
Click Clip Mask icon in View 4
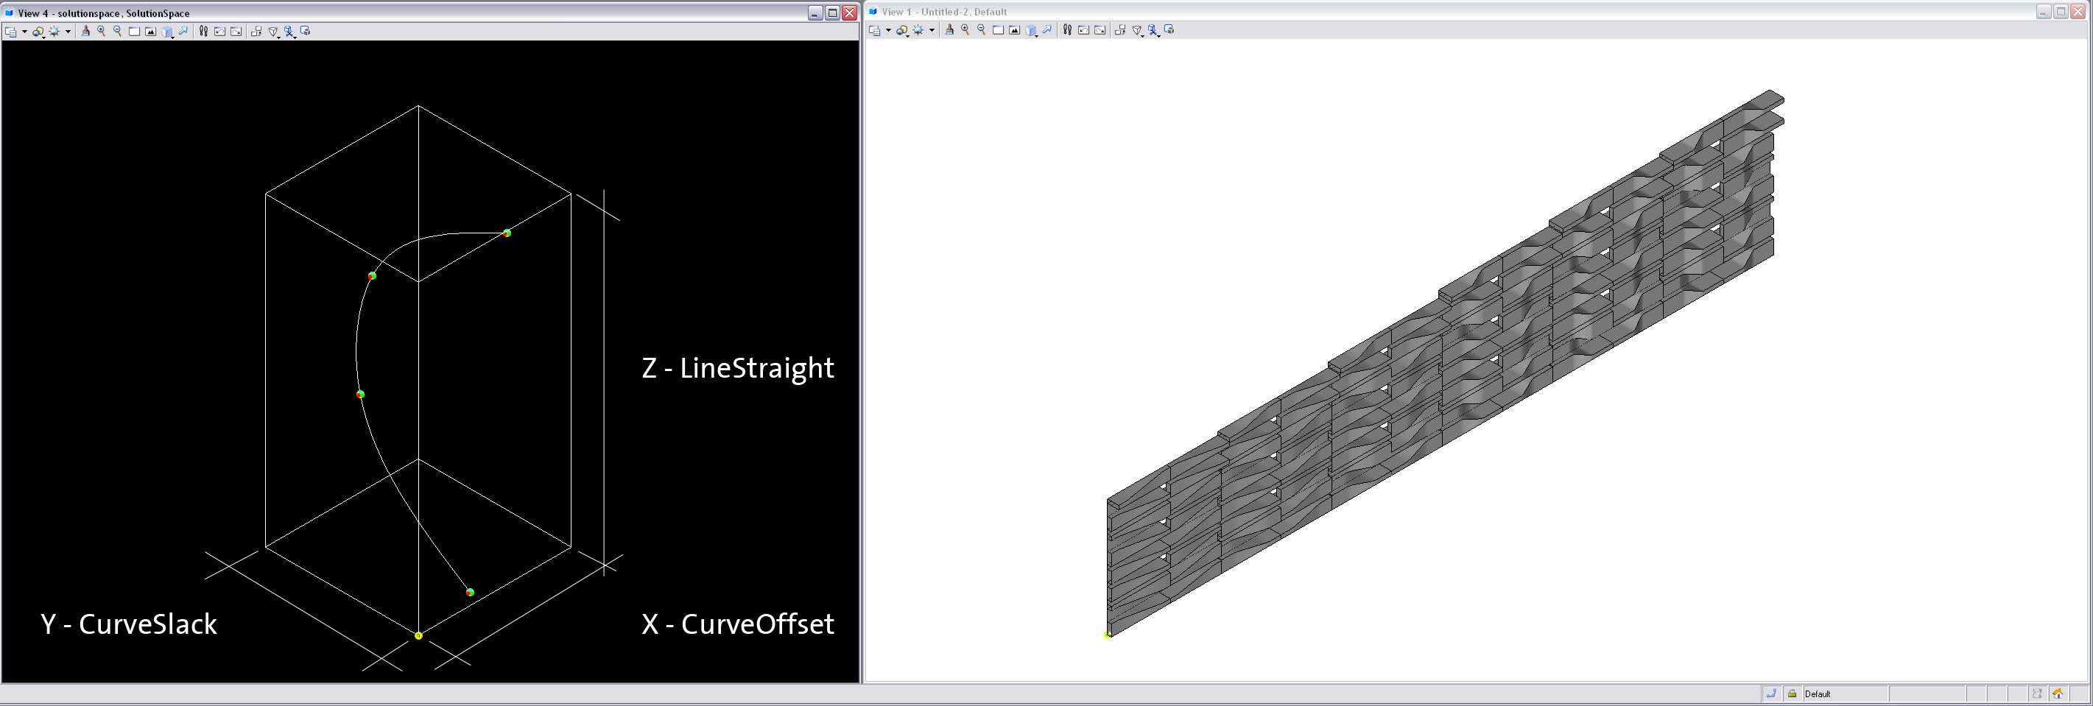[x=306, y=31]
